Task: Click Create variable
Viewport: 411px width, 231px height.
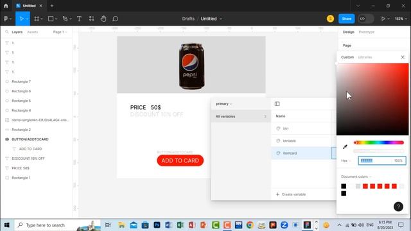Action: 291,194
